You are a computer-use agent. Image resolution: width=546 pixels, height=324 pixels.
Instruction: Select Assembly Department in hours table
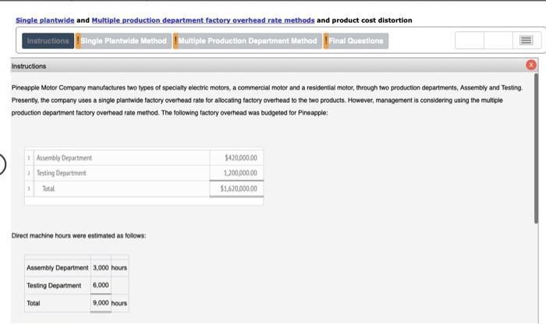coord(58,268)
